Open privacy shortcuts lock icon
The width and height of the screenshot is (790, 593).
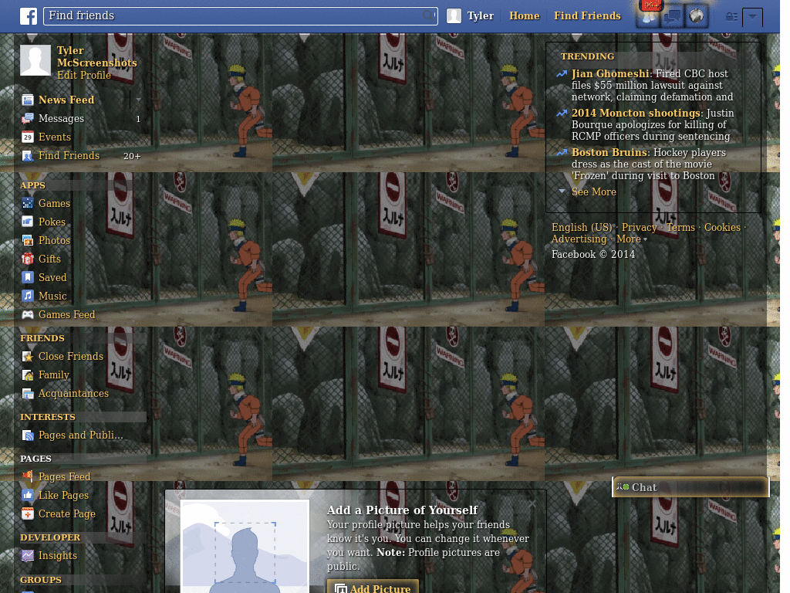pyautogui.click(x=731, y=17)
